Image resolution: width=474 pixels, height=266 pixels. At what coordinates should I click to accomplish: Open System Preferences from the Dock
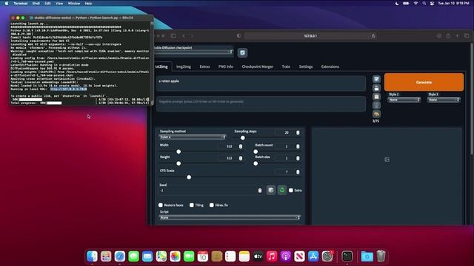pyautogui.click(x=327, y=256)
